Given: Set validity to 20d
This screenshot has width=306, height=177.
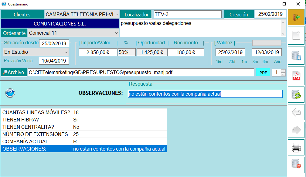Looking at the screenshot, I should tap(232, 62).
